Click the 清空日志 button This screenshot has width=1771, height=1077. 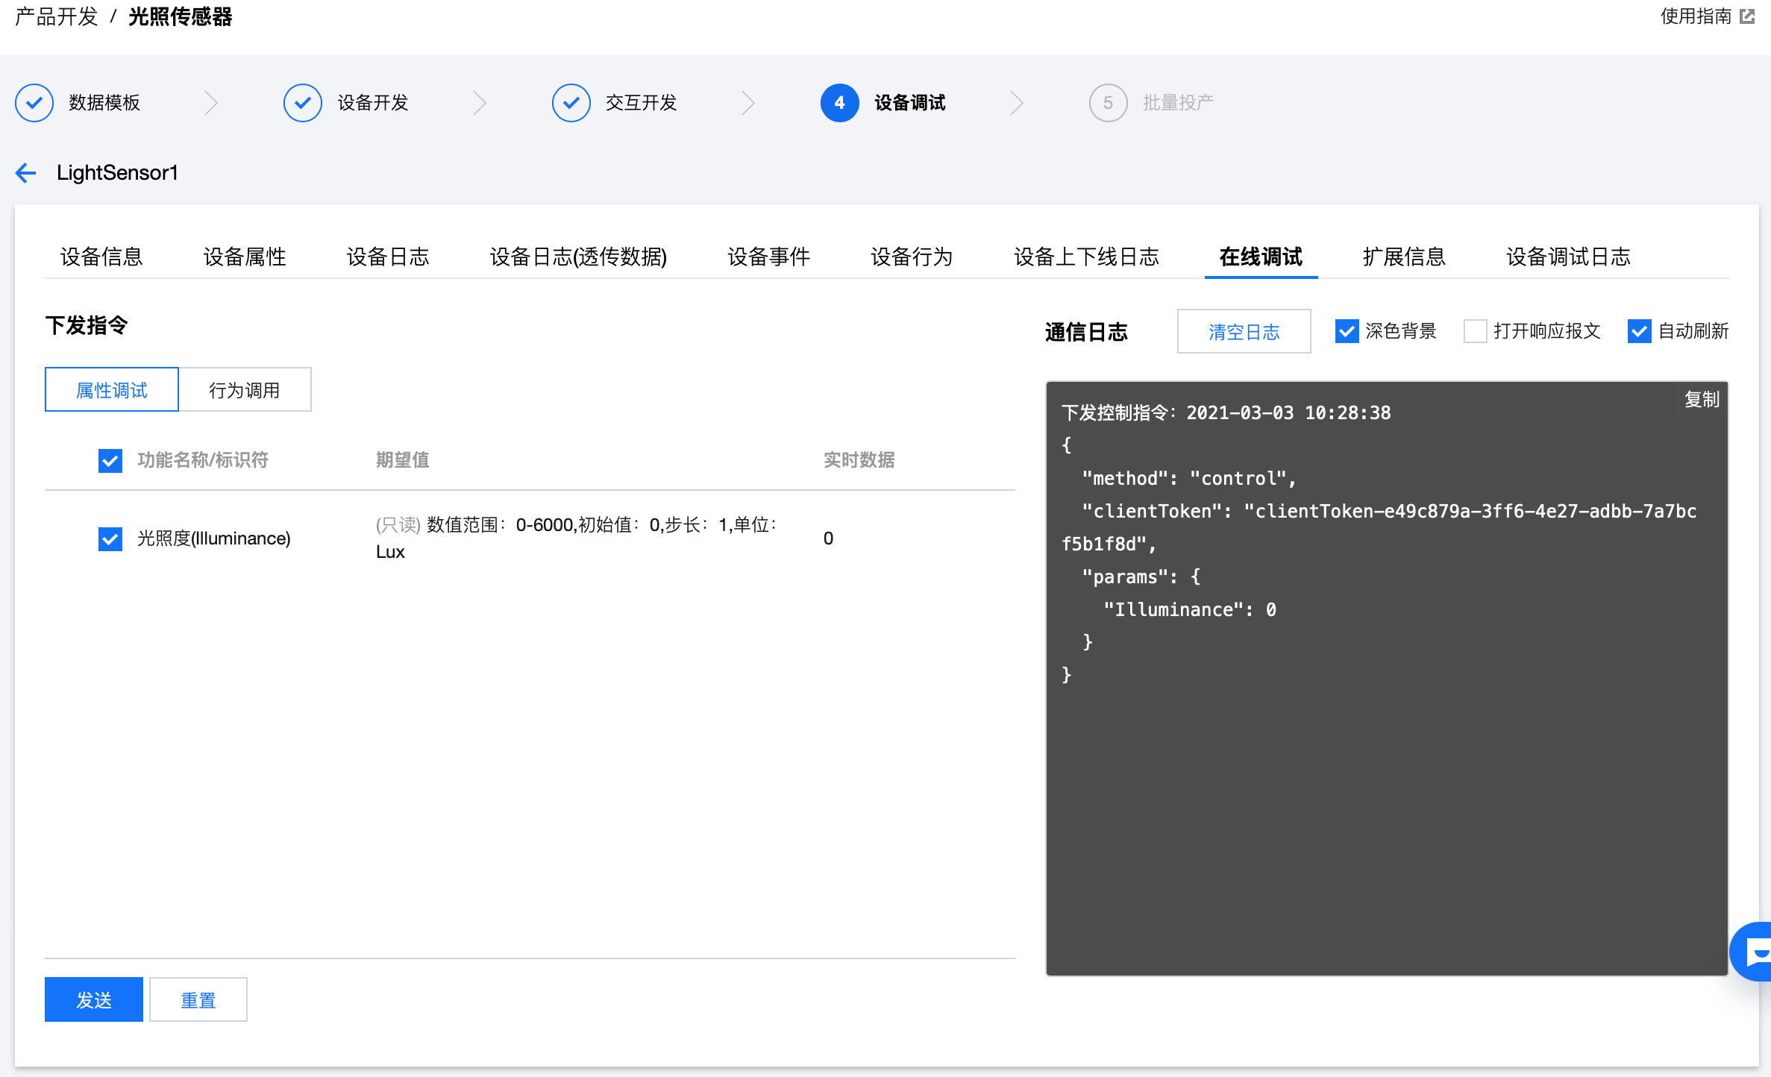click(x=1244, y=331)
